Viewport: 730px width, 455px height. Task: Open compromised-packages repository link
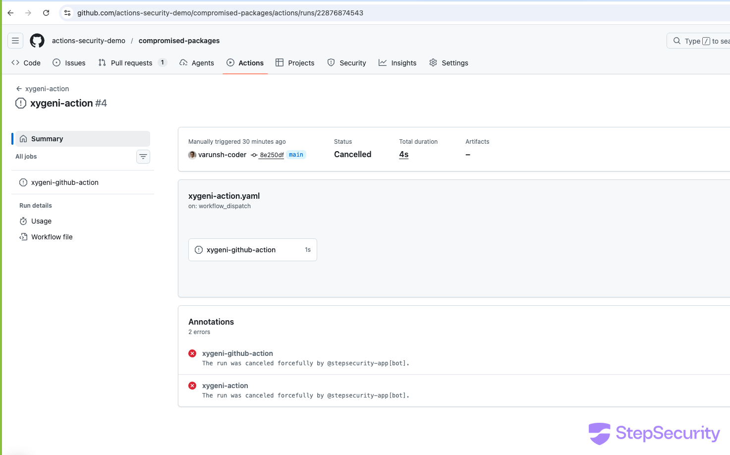179,41
